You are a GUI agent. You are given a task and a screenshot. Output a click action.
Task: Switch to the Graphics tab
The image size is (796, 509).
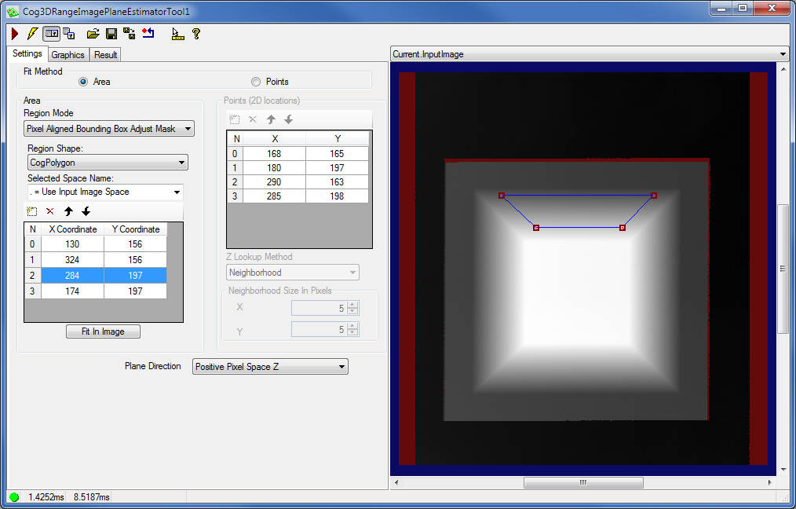(68, 55)
